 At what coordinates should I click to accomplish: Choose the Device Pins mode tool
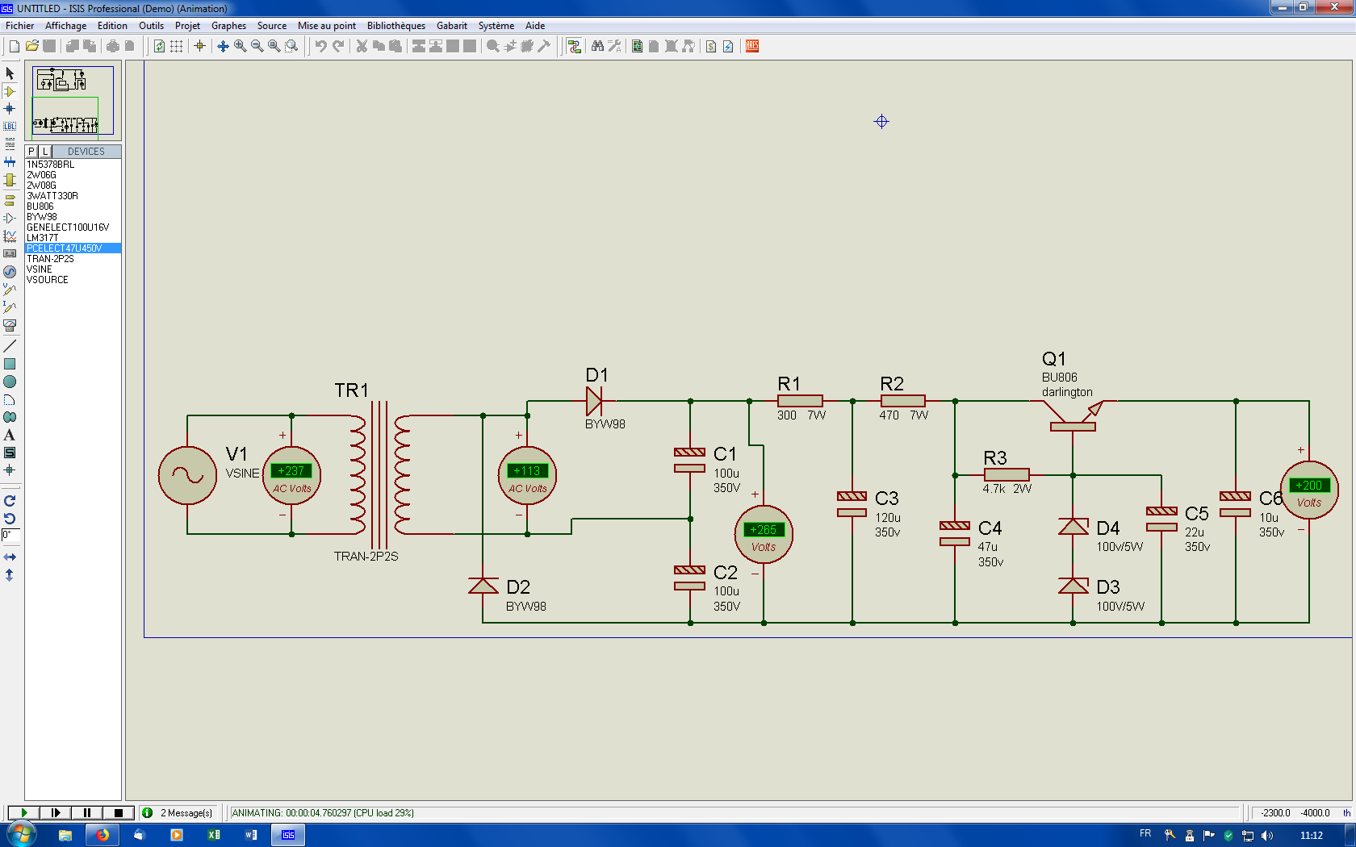pyautogui.click(x=10, y=218)
